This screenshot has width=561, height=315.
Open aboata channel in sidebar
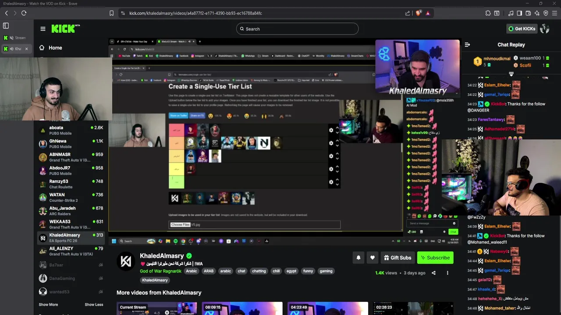tap(71, 130)
